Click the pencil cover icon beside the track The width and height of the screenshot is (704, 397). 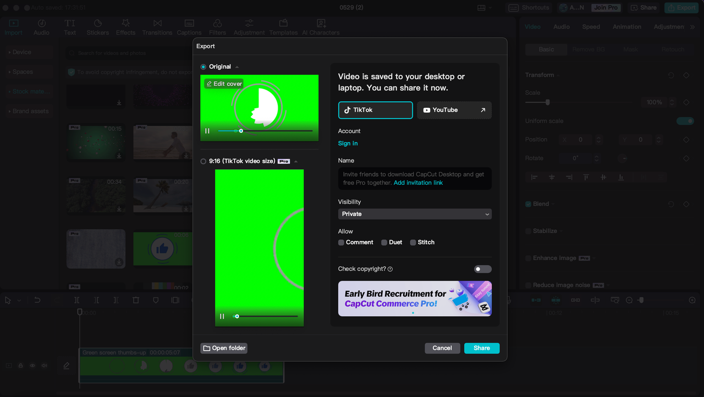[67, 365]
